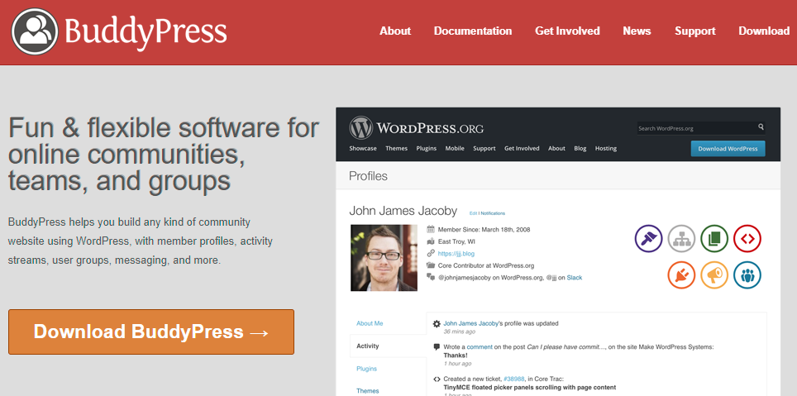Click the search magnifier icon

coord(761,127)
